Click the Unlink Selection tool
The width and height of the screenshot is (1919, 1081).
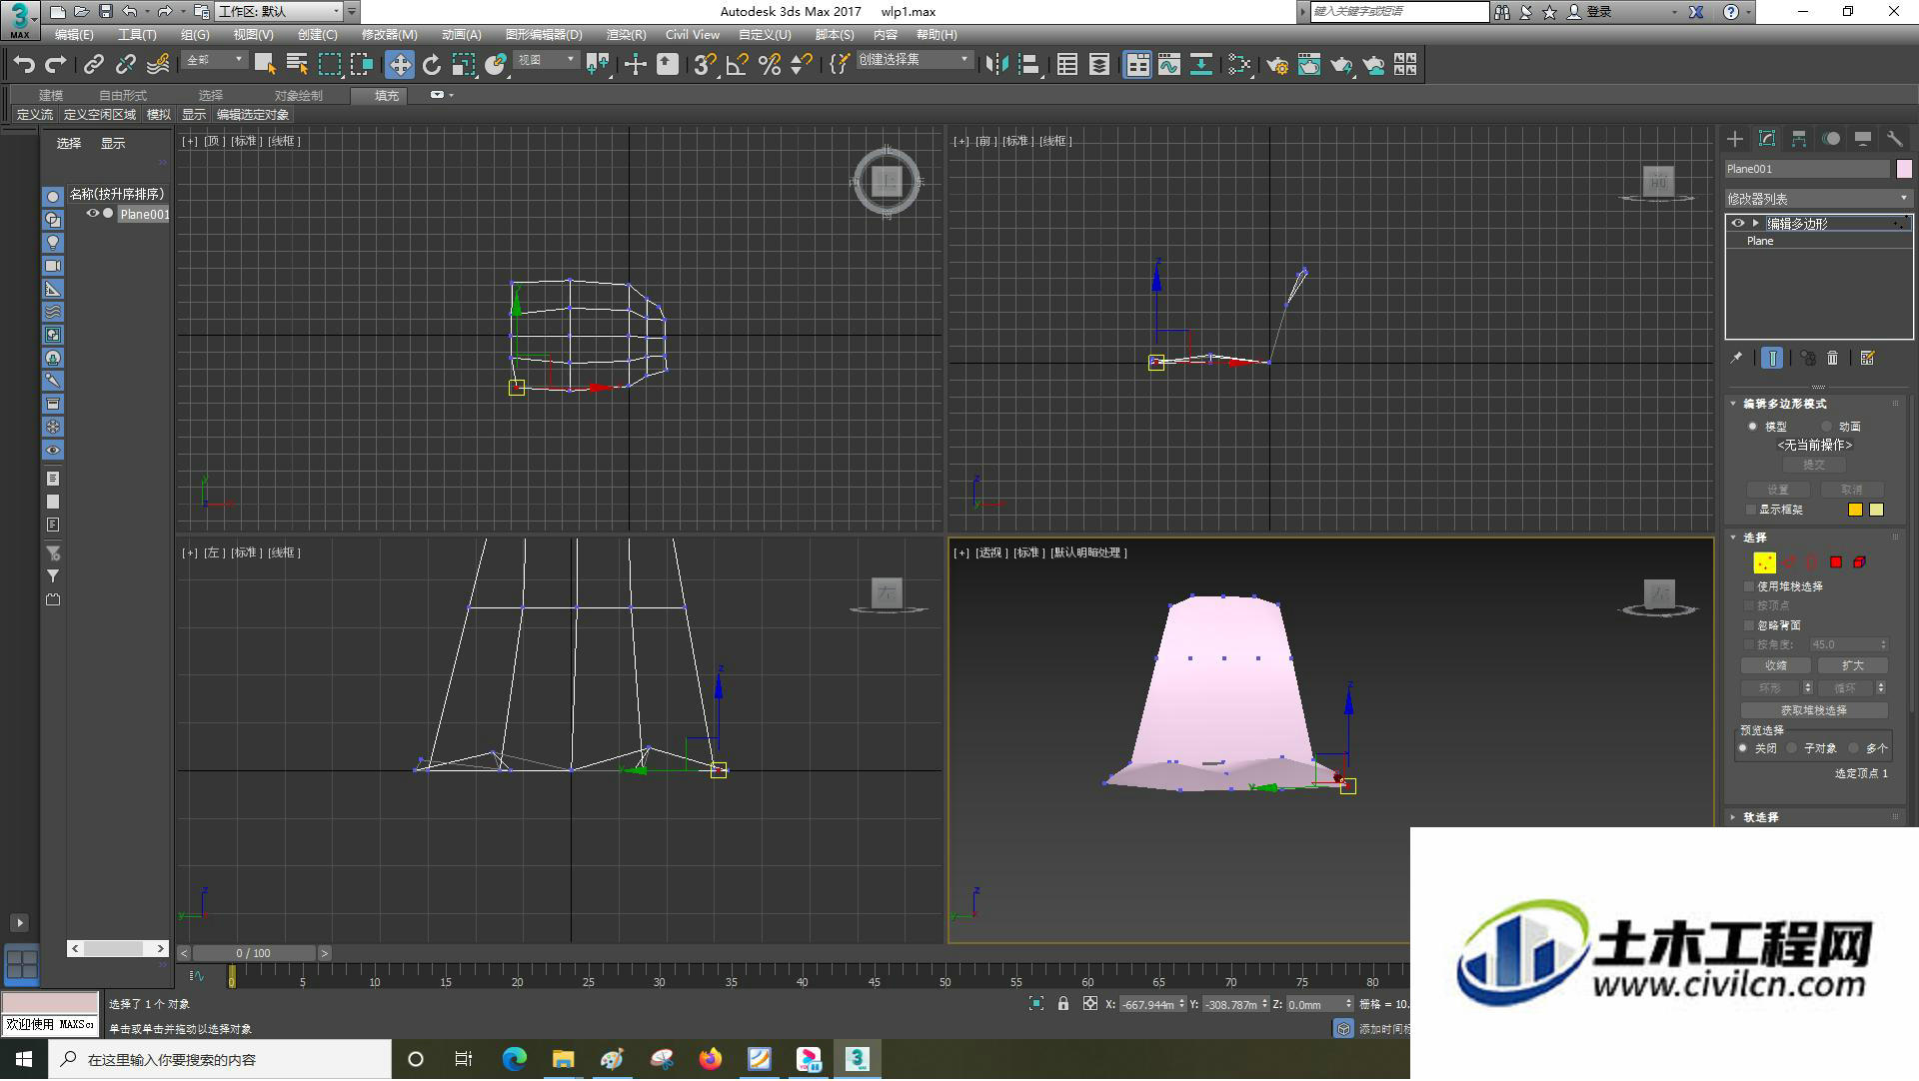(125, 65)
